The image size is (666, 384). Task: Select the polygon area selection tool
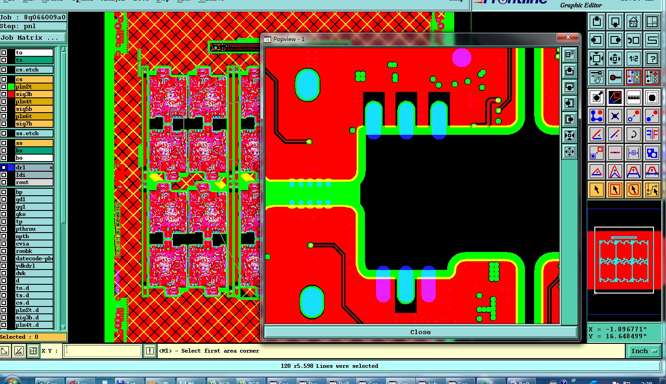click(x=634, y=189)
